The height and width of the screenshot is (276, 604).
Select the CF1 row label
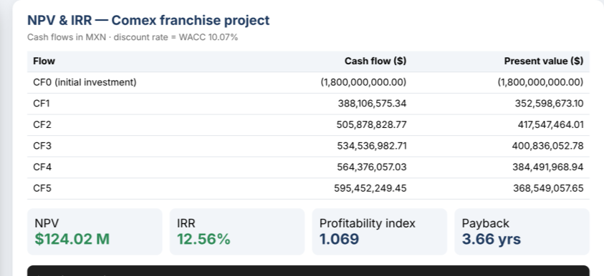pyautogui.click(x=42, y=104)
